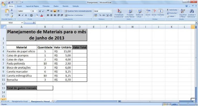Open Localizar e Selecionar
Viewport: 198px width, 106px height.
click(191, 13)
